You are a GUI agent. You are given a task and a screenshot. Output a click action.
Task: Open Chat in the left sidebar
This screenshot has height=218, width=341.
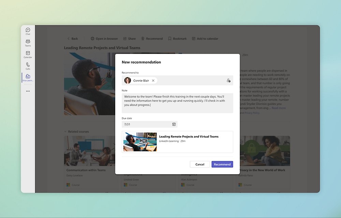click(x=28, y=31)
